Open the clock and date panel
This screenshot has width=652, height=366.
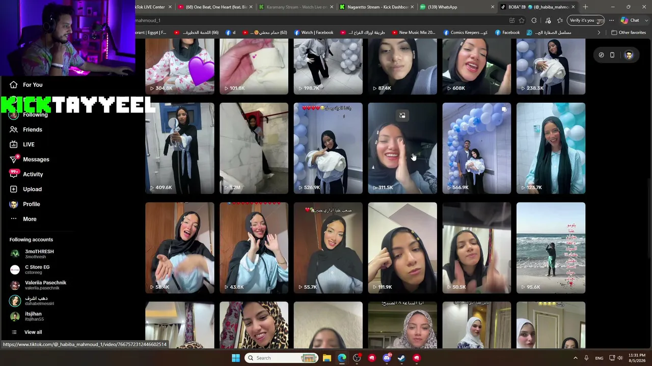pos(637,358)
